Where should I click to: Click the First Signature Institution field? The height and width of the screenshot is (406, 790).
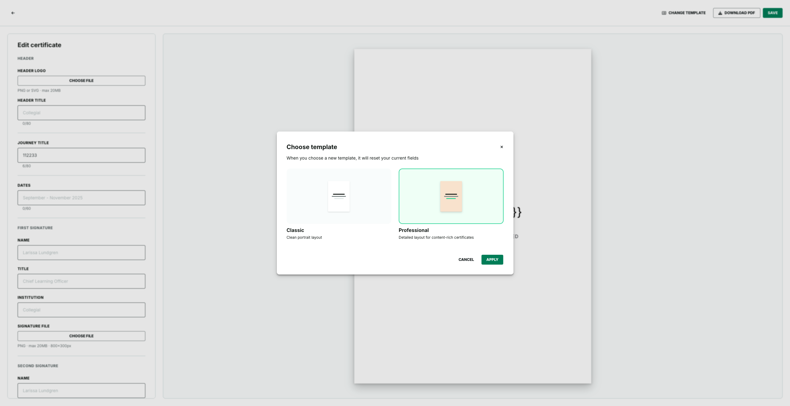point(81,310)
